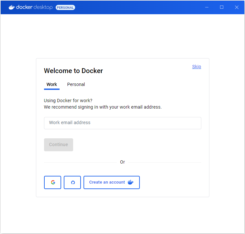
Task: Sign in with the GitHub icon button
Action: 72,182
